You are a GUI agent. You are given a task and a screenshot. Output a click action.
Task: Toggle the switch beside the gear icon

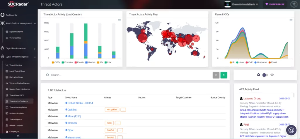[x=265, y=75]
